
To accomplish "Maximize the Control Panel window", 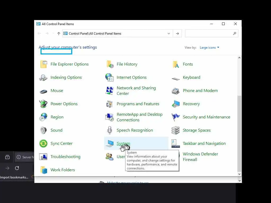I will pyautogui.click(x=223, y=24).
